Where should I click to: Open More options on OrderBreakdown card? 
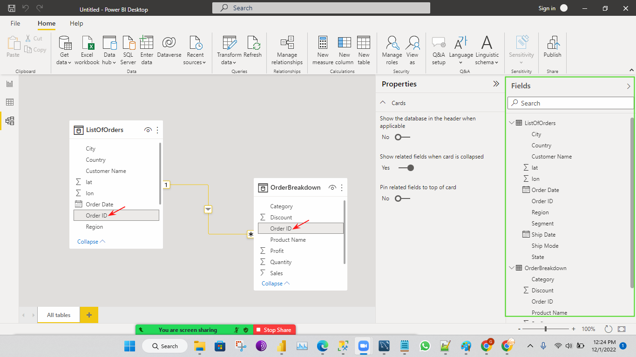coord(342,188)
